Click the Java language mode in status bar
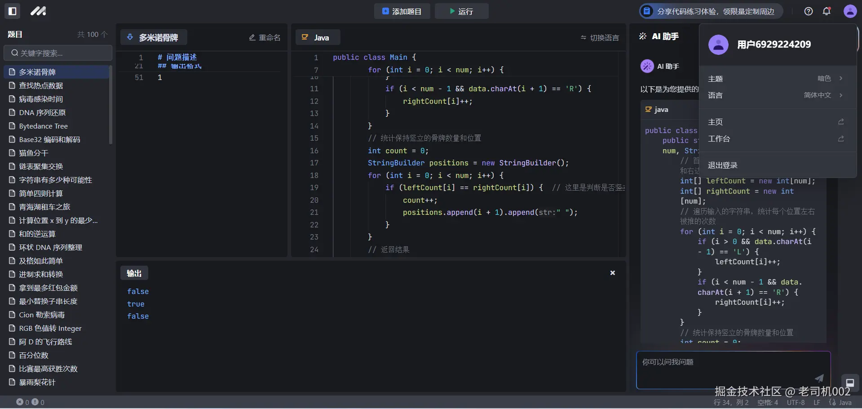Screen dimensions: 862x409 [840, 402]
